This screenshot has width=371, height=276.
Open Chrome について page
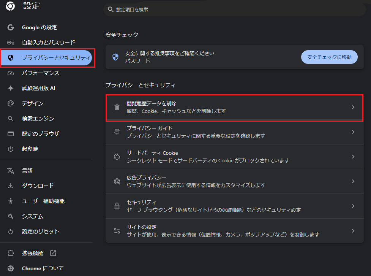pyautogui.click(x=43, y=268)
